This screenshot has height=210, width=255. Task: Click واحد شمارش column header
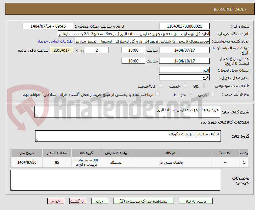(116, 153)
